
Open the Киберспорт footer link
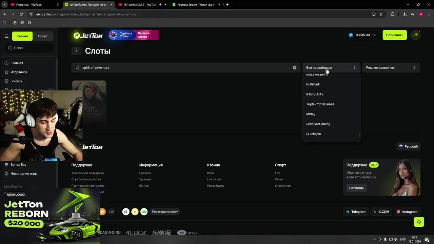pyautogui.click(x=283, y=186)
